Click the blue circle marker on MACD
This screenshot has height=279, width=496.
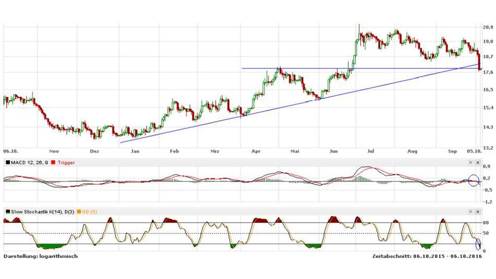coord(474,180)
